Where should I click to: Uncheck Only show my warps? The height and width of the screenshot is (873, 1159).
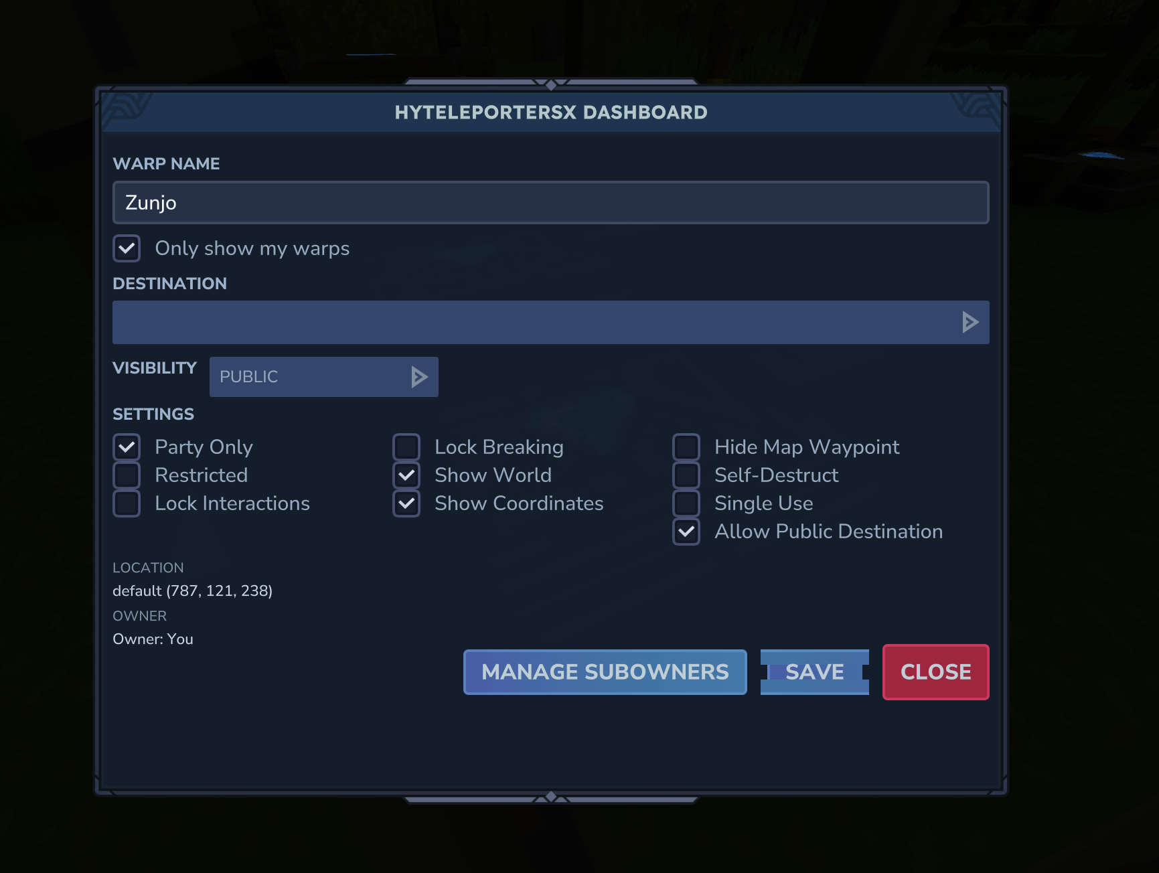point(127,248)
